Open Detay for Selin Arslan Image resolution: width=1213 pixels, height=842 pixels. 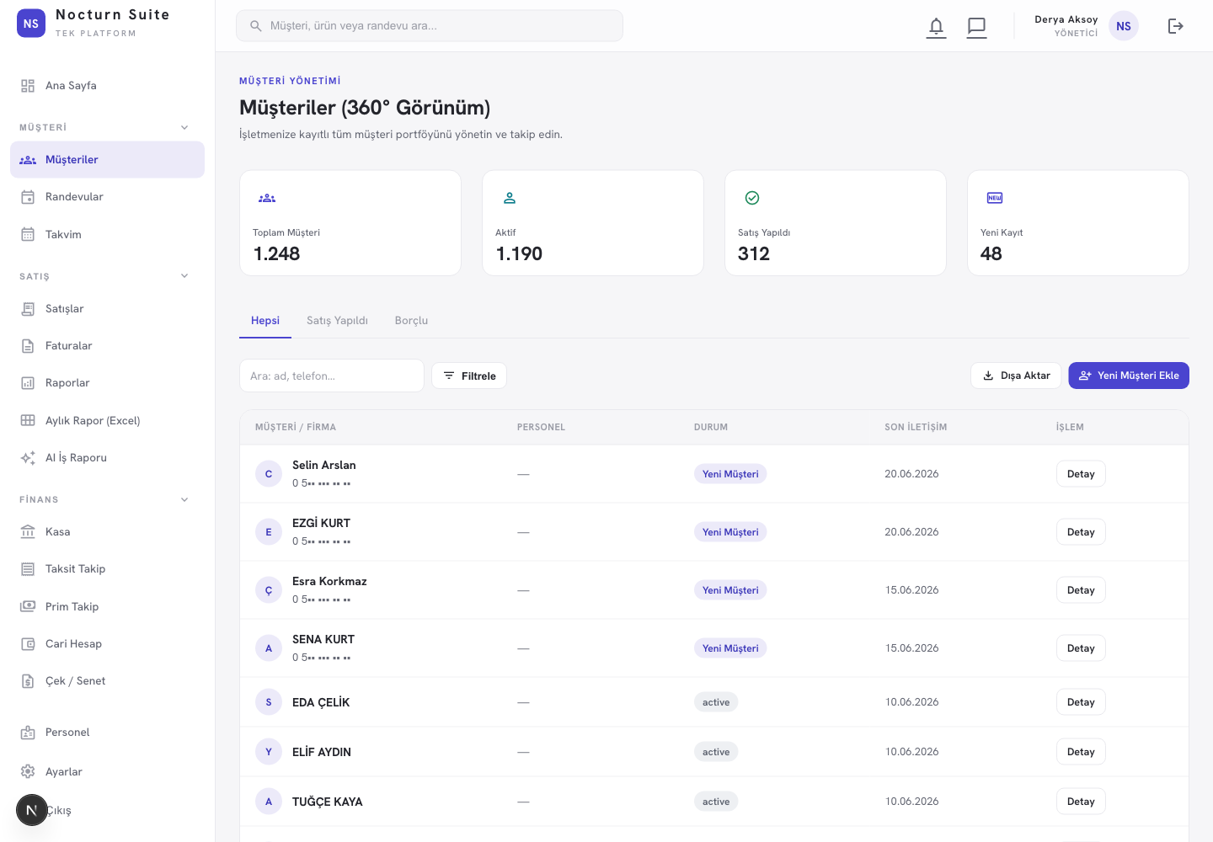point(1081,474)
